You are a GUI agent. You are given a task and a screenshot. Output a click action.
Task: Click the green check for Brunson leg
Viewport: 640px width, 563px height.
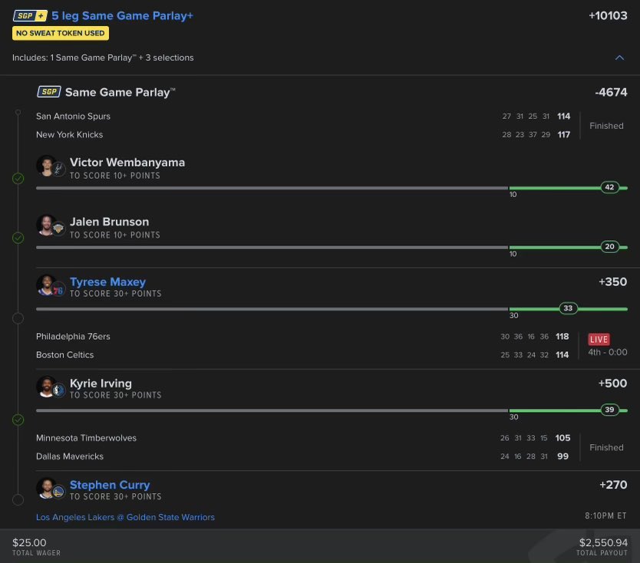(x=18, y=238)
